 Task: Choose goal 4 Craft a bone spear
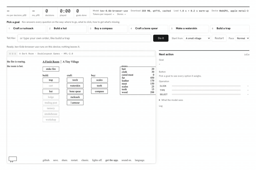[149, 29]
